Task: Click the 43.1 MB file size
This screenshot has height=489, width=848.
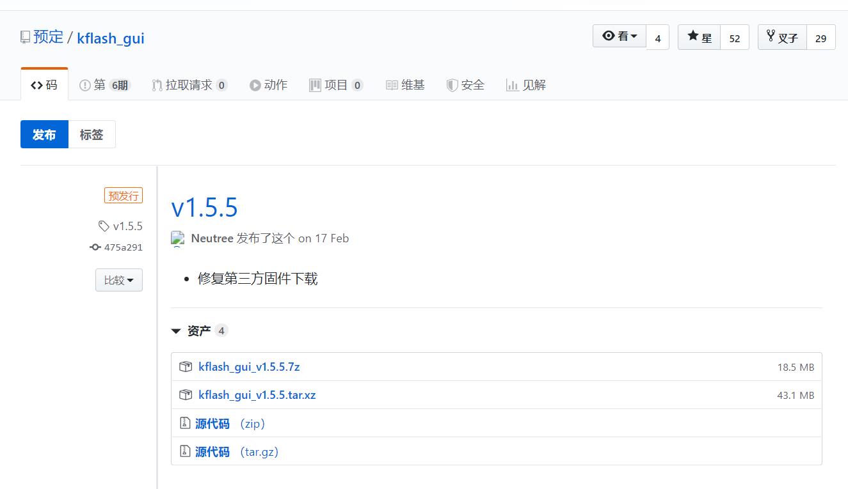Action: click(x=796, y=396)
